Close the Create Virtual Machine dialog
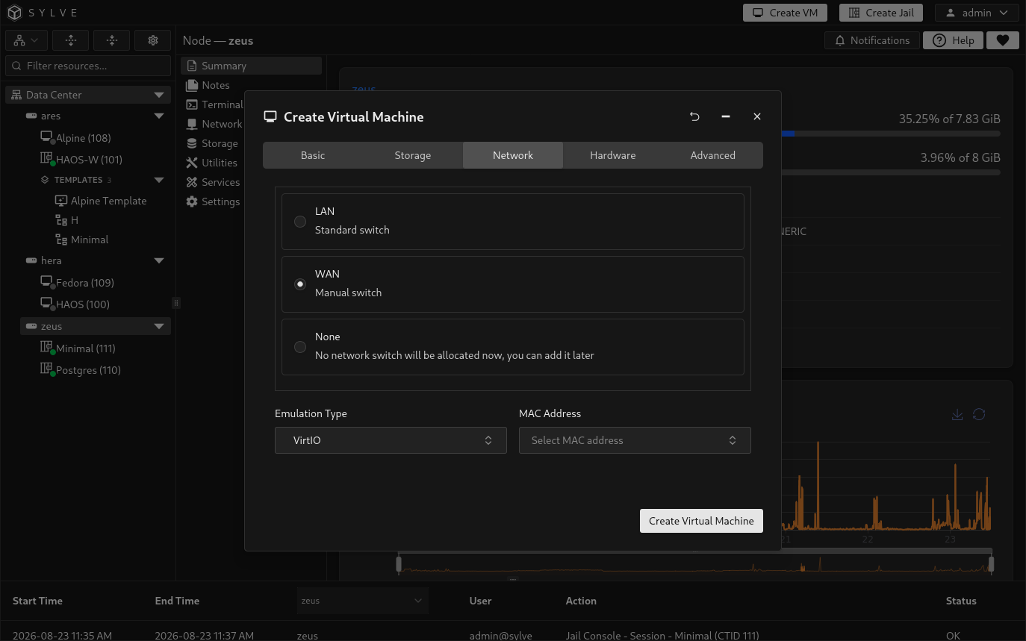This screenshot has height=641, width=1026. pyautogui.click(x=757, y=116)
